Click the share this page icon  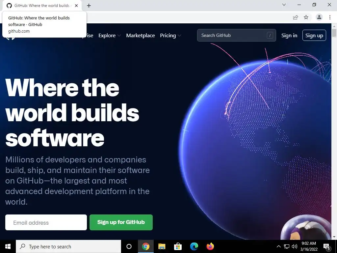(x=296, y=17)
